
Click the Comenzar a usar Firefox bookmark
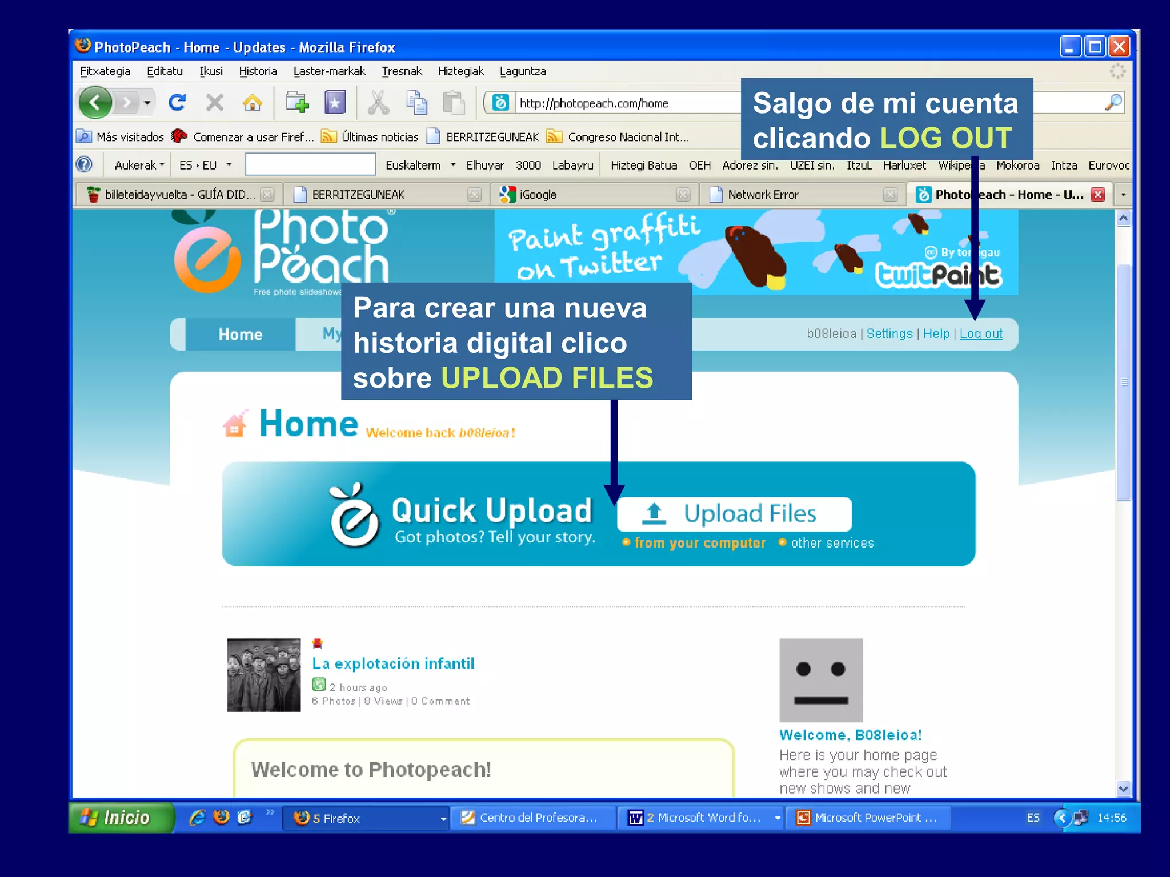[243, 137]
